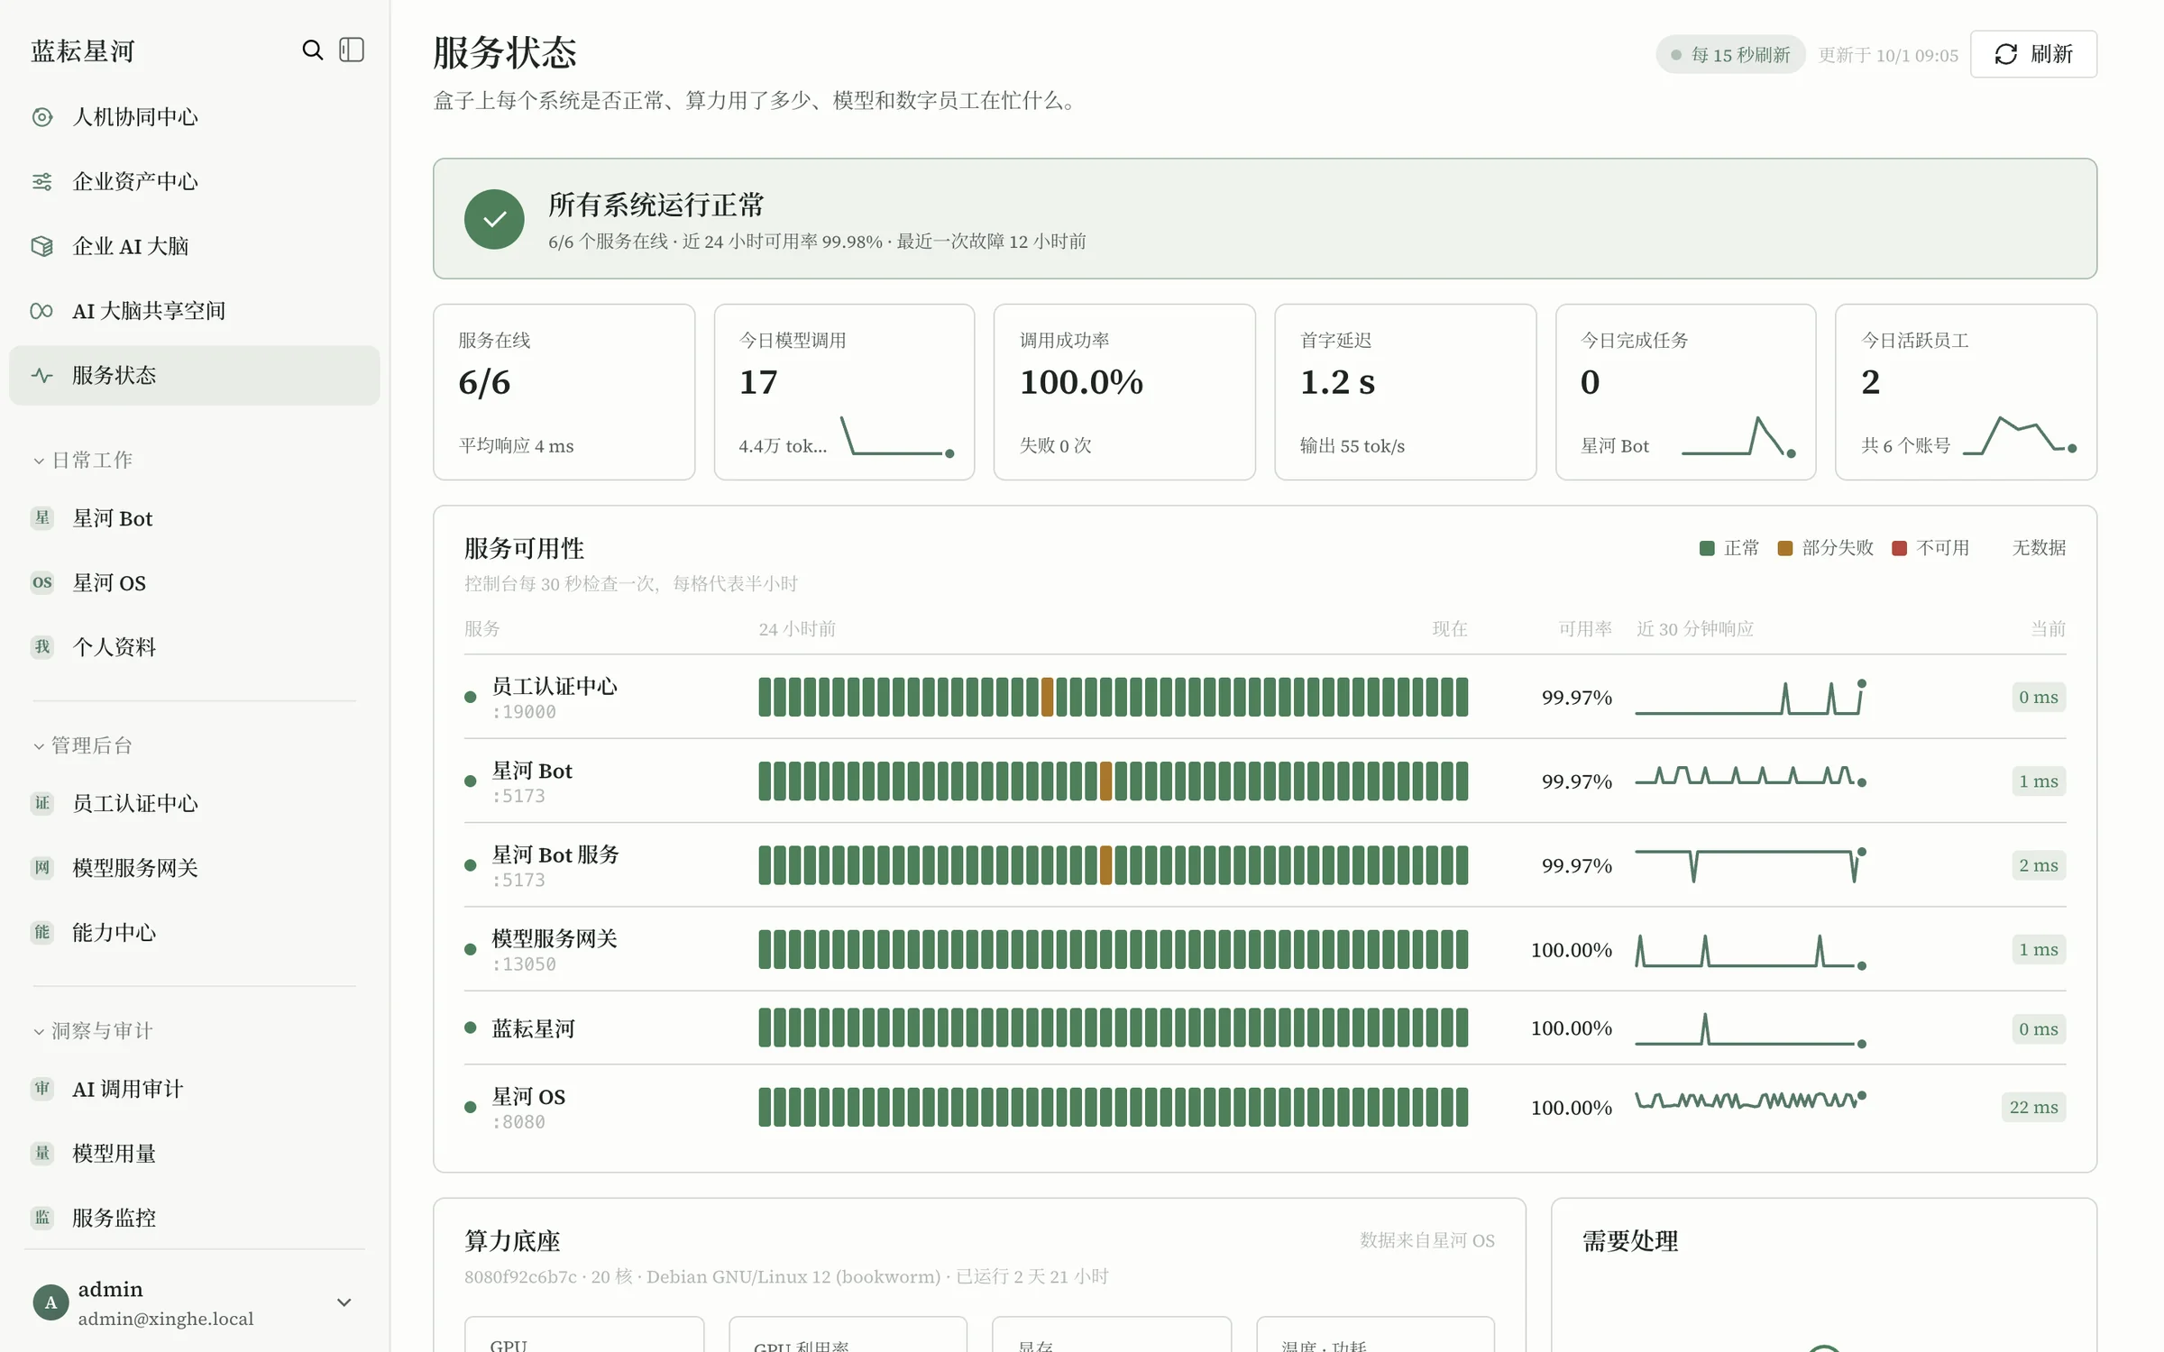This screenshot has height=1352, width=2164.
Task: Click the 证 badge beside 员工认证中心
Action: [42, 804]
